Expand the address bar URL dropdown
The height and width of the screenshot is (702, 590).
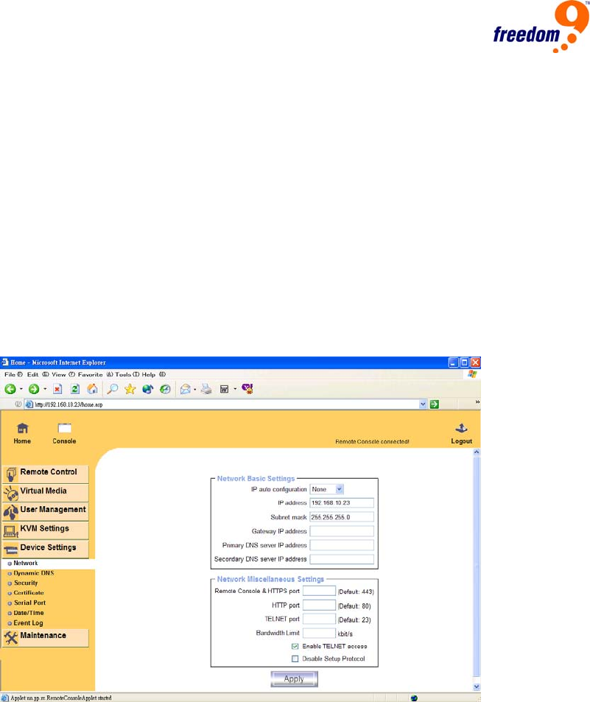[423, 404]
